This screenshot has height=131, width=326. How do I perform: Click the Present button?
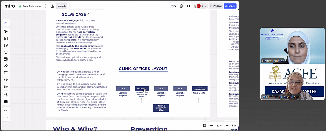tap(216, 6)
